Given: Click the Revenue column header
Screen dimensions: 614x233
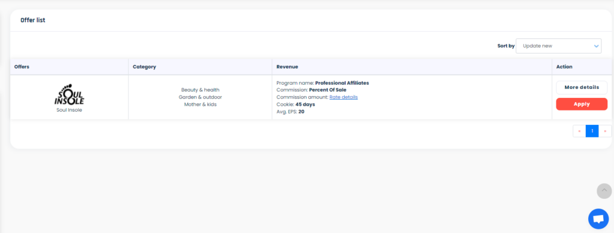Looking at the screenshot, I should pos(287,67).
